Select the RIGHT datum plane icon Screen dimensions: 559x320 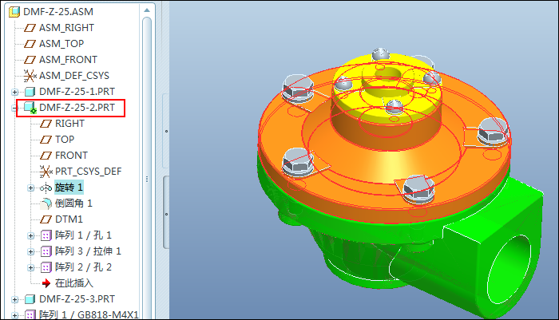46,124
